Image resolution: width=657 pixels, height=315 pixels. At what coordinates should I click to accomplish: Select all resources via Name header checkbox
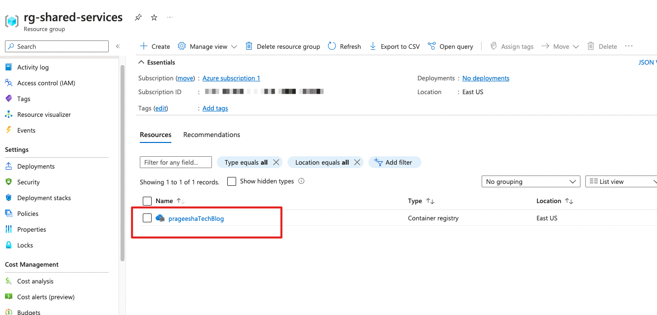coord(147,201)
